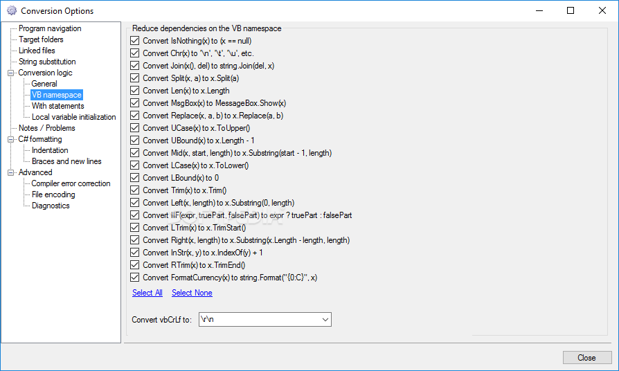The image size is (619, 371).
Task: Open the Convert vbCrLf to dropdown
Action: point(265,319)
